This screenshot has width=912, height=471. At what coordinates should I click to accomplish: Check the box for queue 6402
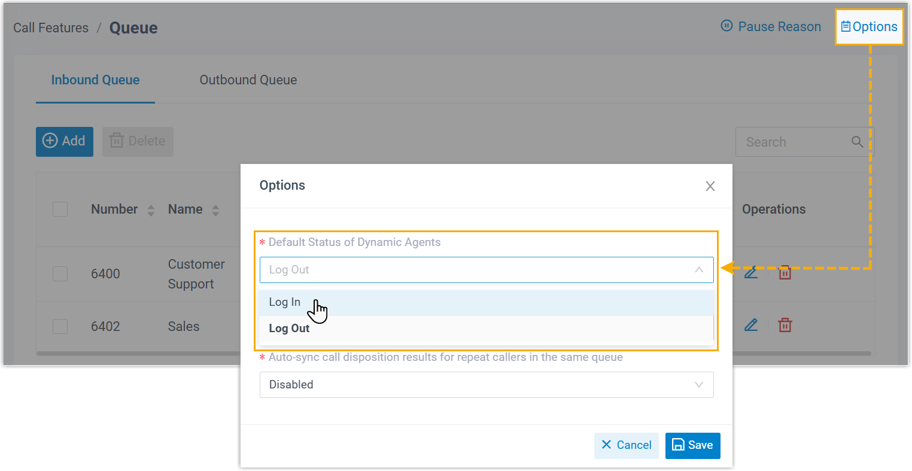[x=60, y=326]
